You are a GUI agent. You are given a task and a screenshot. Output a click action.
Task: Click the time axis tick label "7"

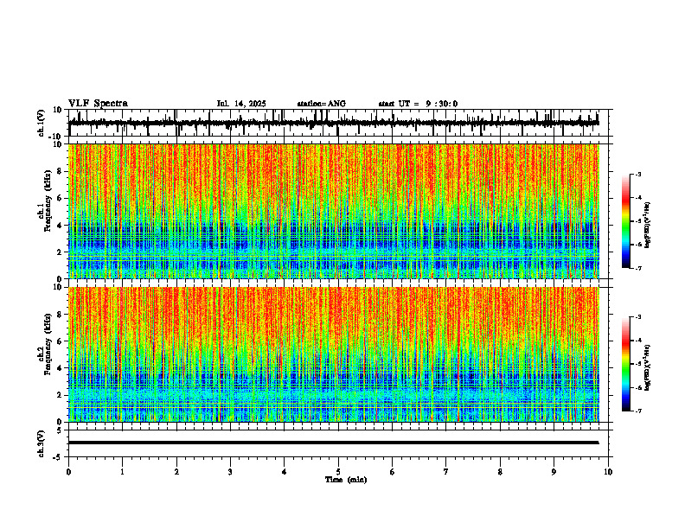pyautogui.click(x=446, y=472)
